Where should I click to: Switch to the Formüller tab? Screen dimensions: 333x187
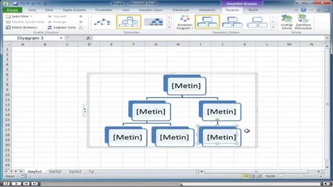pos(104,10)
